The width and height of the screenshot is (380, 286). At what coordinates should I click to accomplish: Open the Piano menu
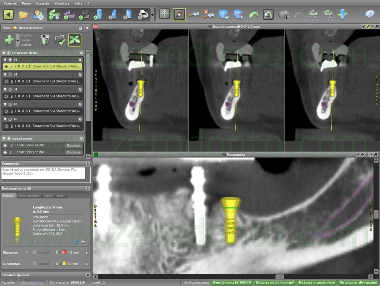26,3
